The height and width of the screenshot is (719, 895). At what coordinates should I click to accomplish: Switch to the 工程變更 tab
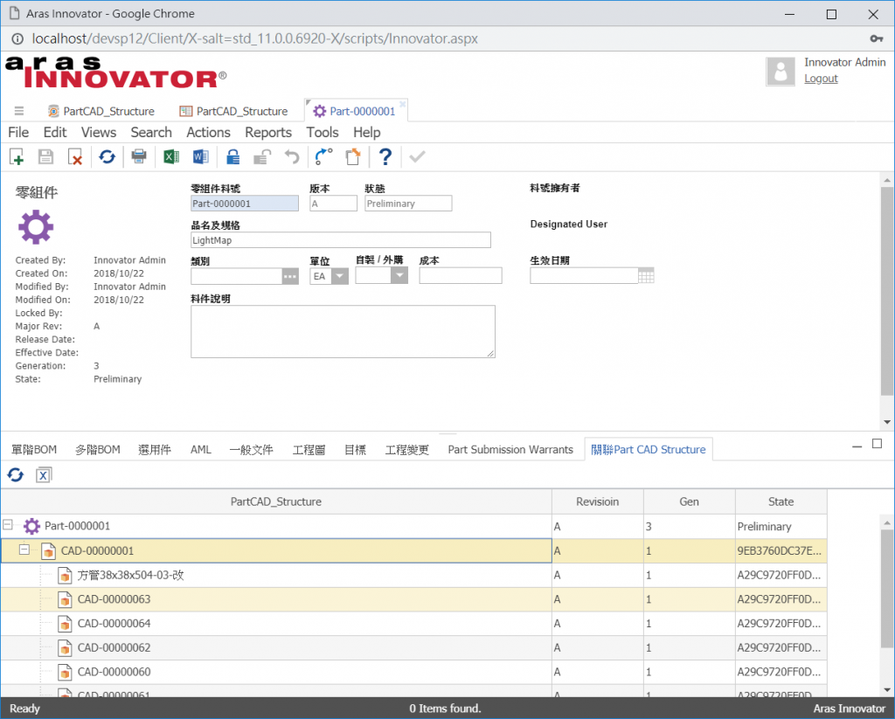coord(407,450)
